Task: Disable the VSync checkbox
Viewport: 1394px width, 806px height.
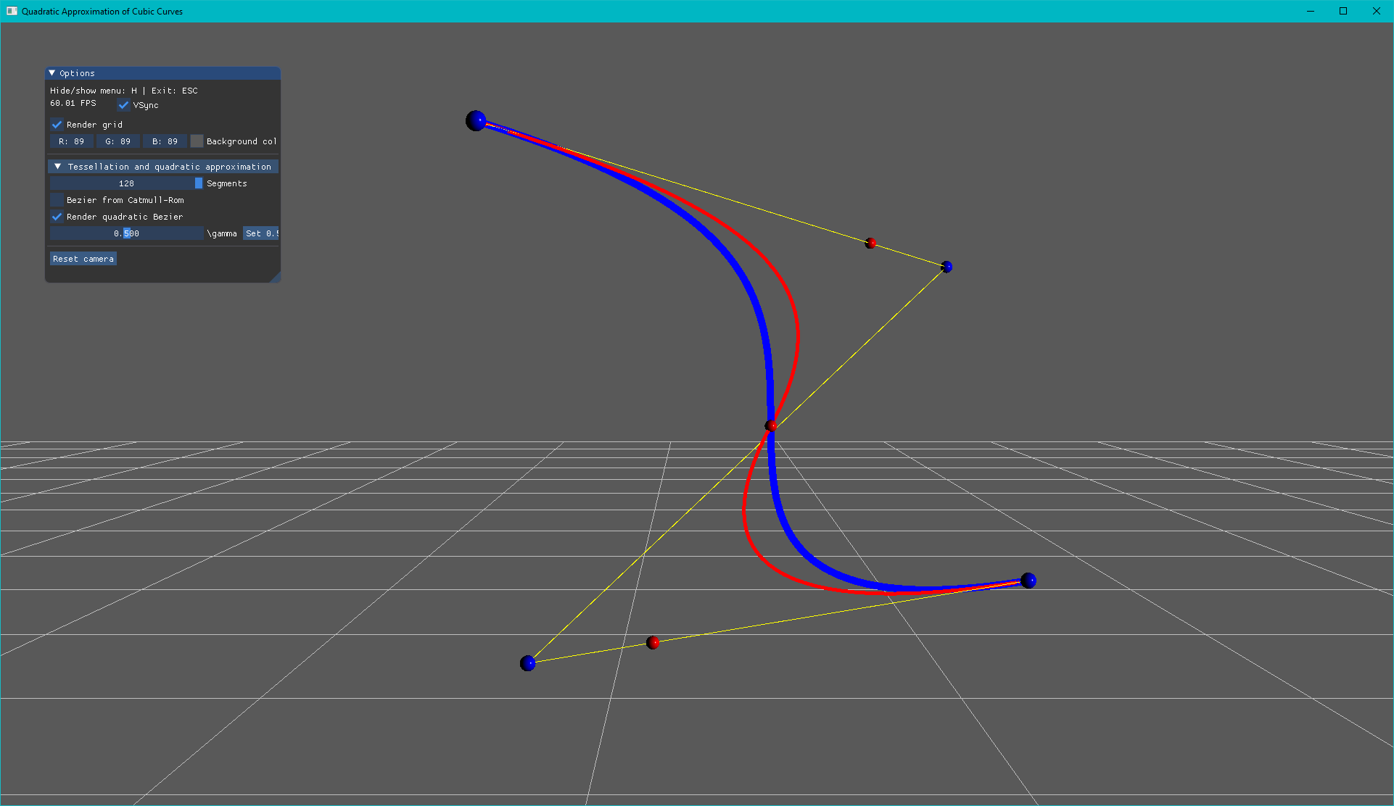Action: tap(124, 105)
